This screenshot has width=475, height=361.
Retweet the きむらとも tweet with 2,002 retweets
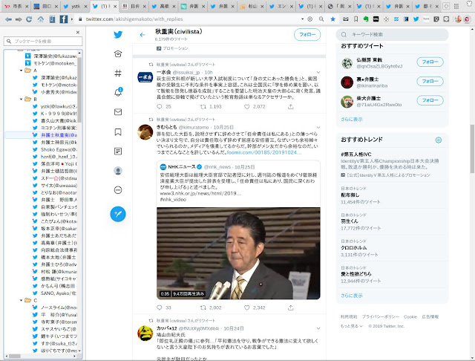pos(203,308)
